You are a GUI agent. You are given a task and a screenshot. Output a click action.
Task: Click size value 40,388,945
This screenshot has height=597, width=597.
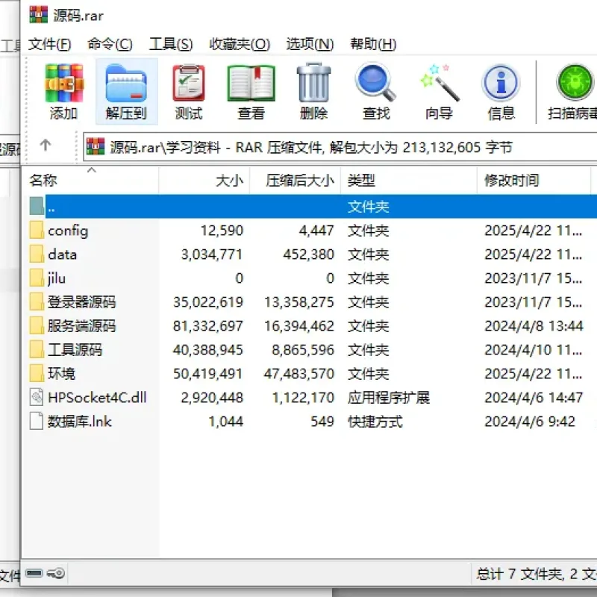click(x=208, y=350)
